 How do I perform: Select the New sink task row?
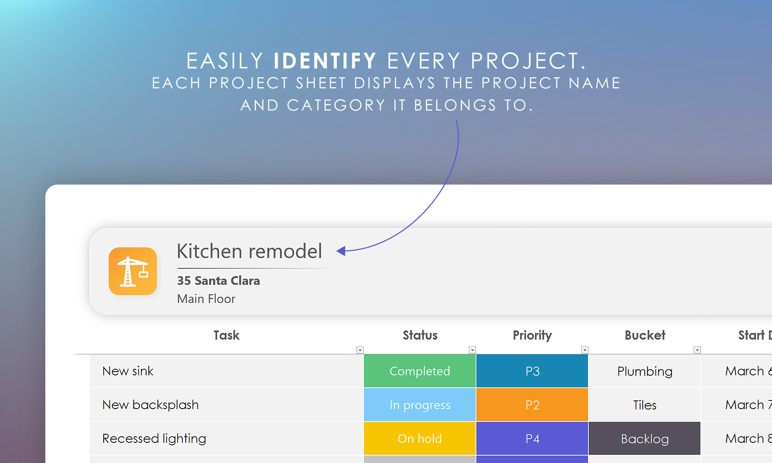point(128,371)
